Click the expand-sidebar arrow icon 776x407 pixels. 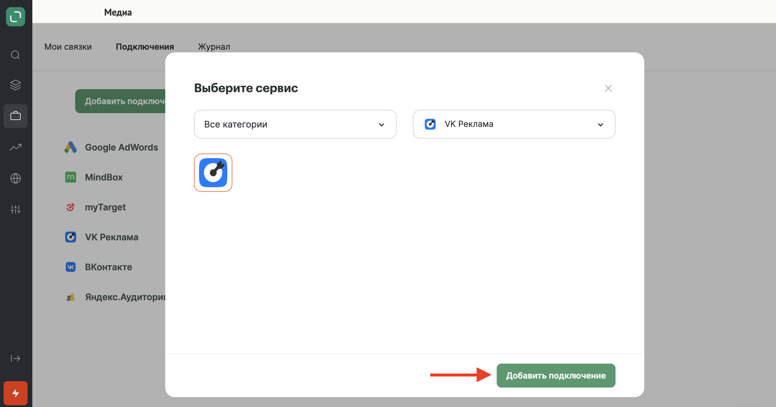pyautogui.click(x=15, y=358)
